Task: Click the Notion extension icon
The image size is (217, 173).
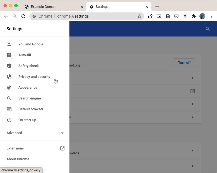Action: click(168, 16)
